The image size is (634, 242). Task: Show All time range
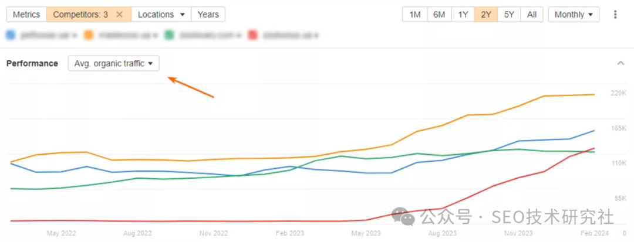point(531,15)
